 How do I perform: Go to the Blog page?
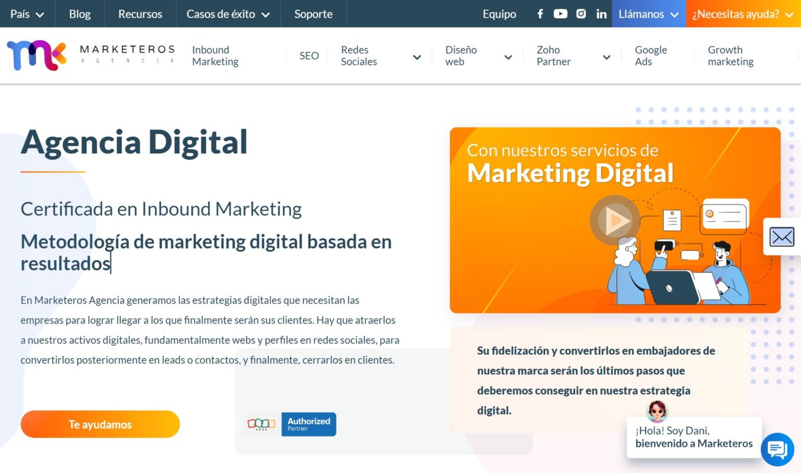(x=80, y=14)
